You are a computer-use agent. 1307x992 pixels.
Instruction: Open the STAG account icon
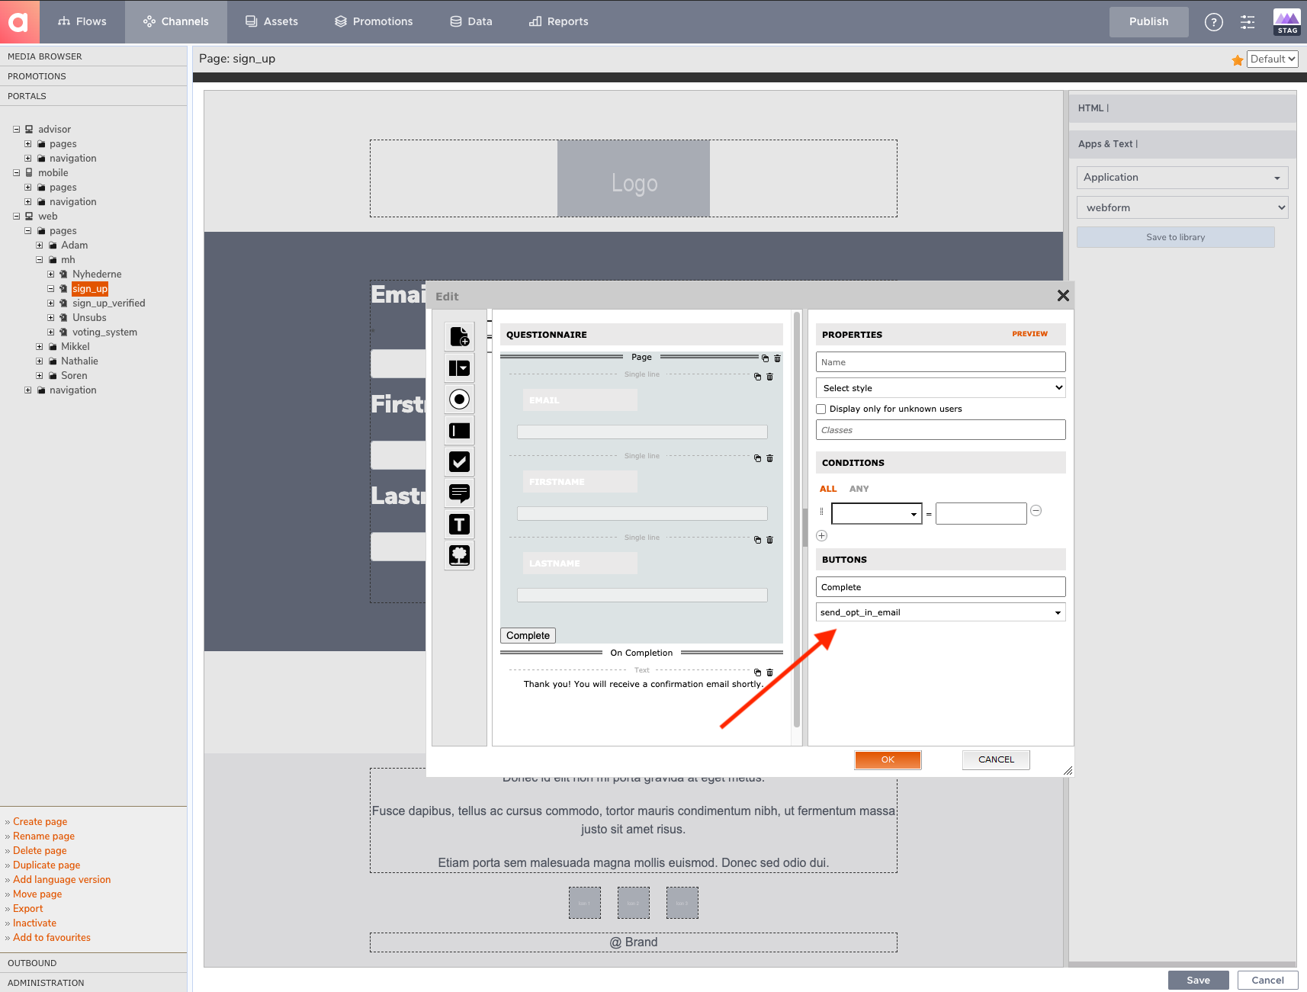coord(1287,21)
